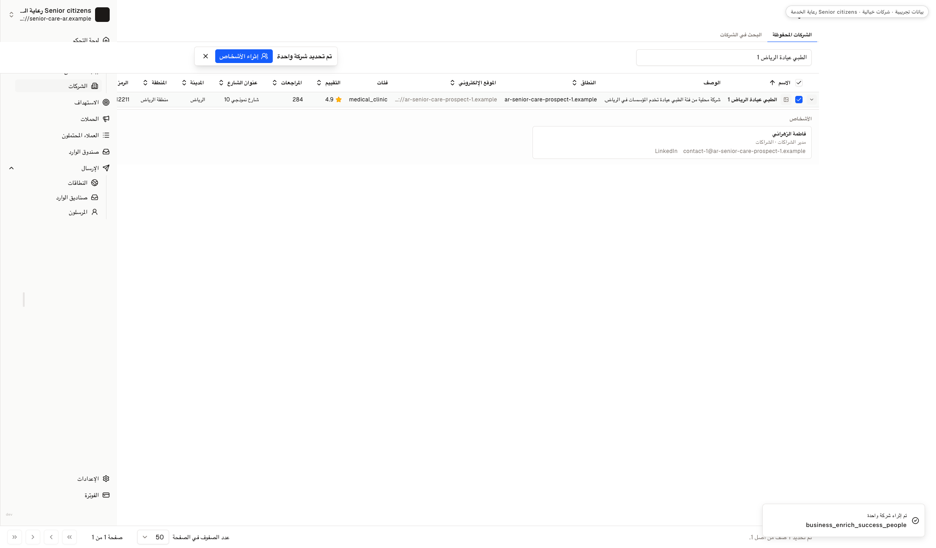Open the الاستهداف target icon item
This screenshot has width=936, height=548.
[x=106, y=102]
